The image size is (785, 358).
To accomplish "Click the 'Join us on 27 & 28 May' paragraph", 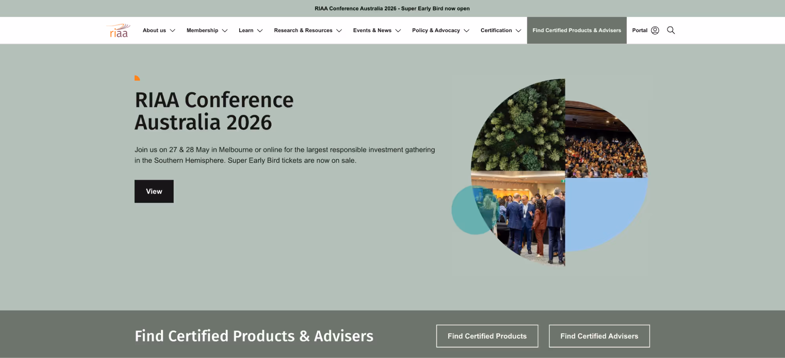I will pyautogui.click(x=285, y=155).
